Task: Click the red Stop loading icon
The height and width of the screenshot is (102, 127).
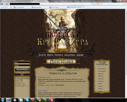Action: coord(96,4)
